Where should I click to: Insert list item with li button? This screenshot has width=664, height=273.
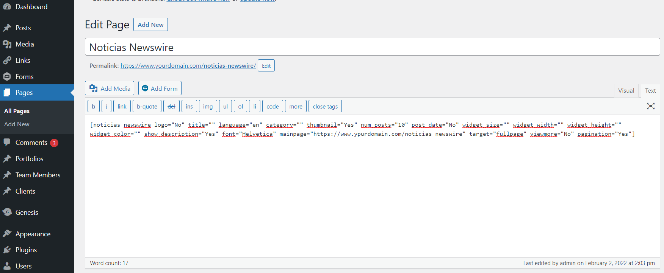tap(255, 107)
